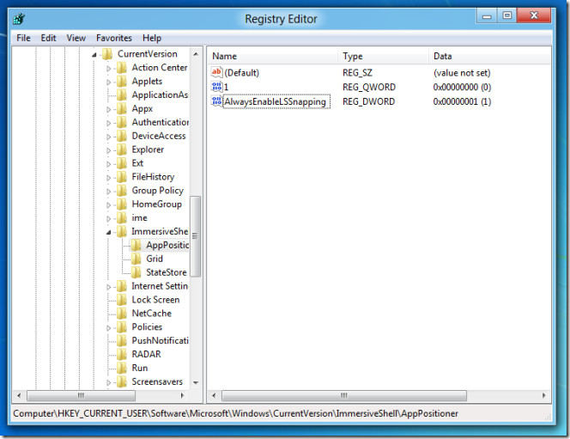Click the tree pane vertical scrollbar thumb
The width and height of the screenshot is (570, 439).
tap(195, 236)
